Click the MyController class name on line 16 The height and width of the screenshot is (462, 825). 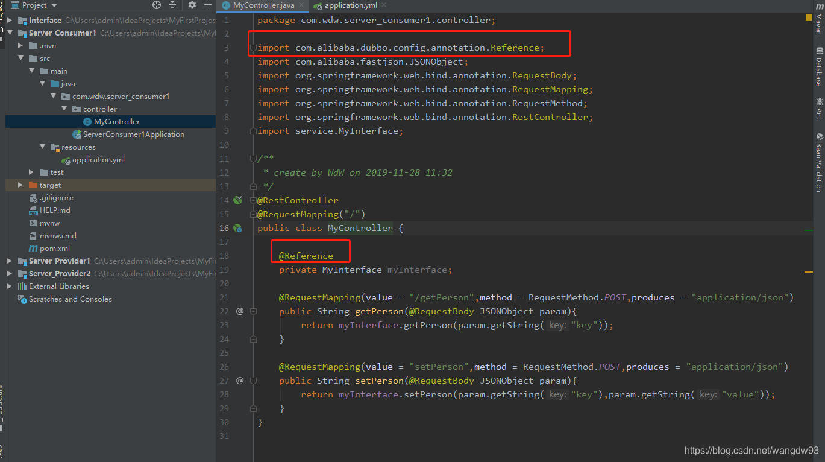[360, 228]
